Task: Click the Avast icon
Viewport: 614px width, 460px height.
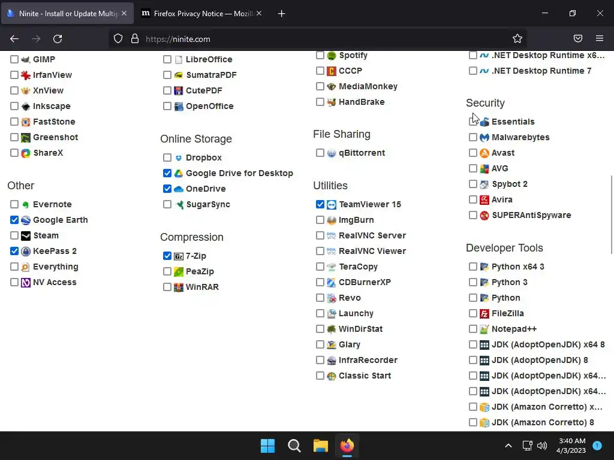Action: 484,153
